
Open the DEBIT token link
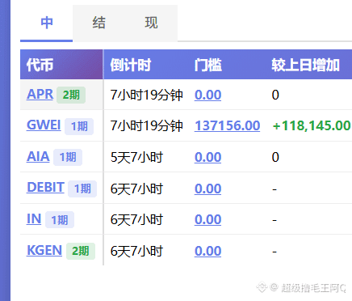45,188
